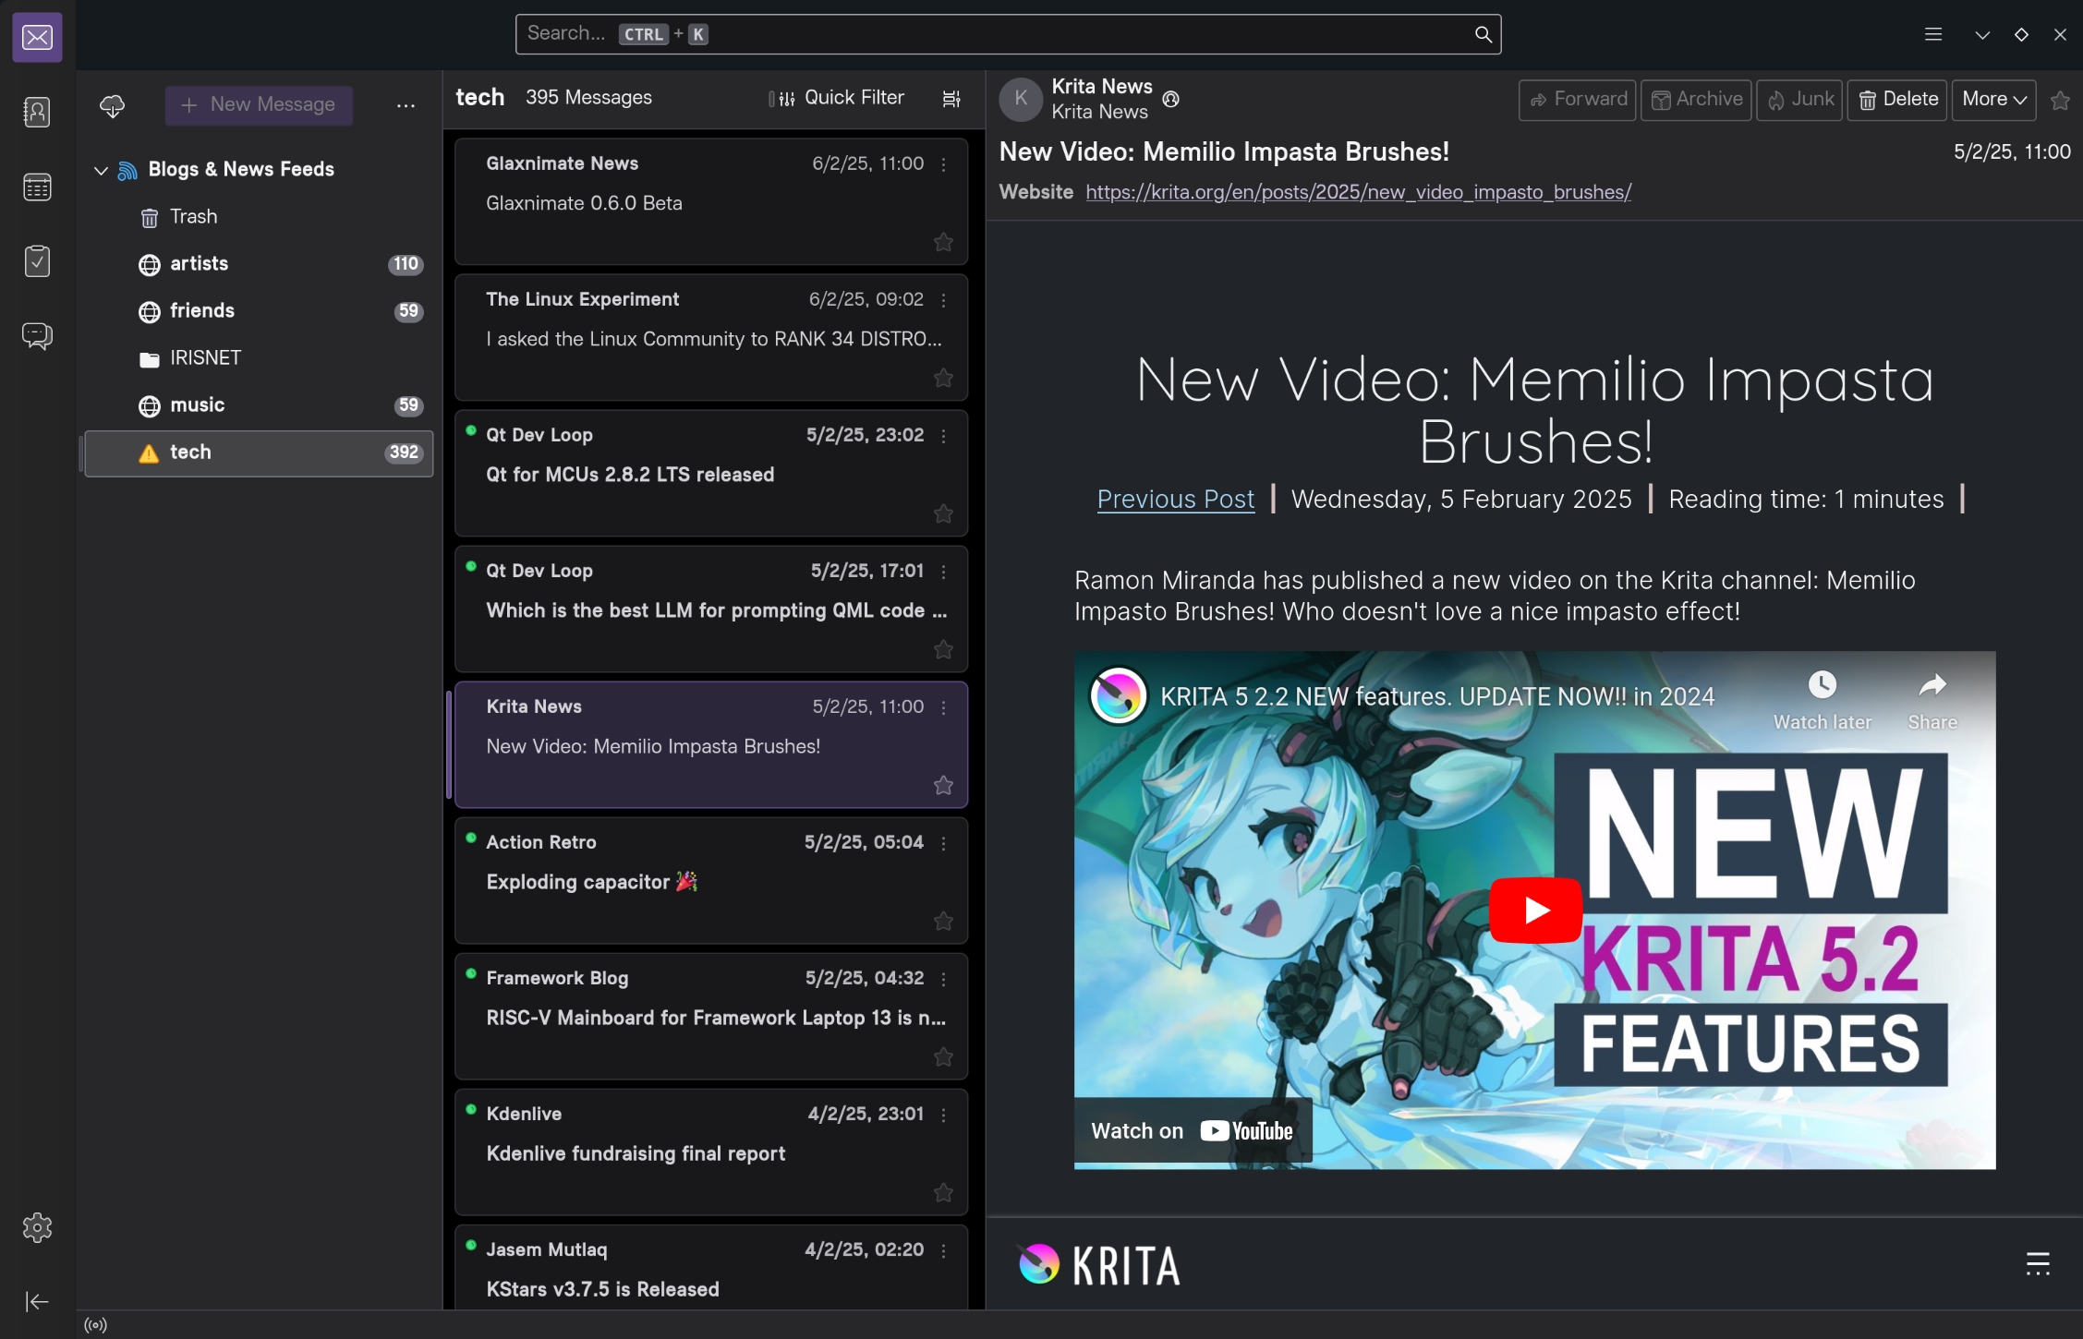Star the best LLM for QML message

point(943,649)
